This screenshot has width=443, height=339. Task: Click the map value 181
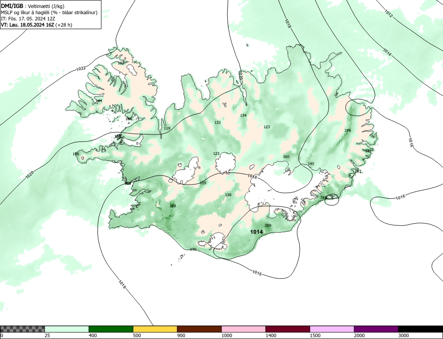(369, 151)
